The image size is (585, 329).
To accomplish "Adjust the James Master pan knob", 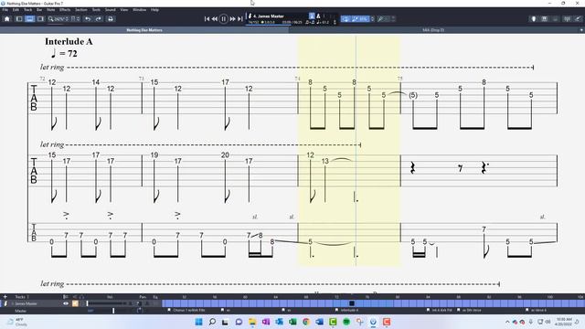I will pos(140,303).
